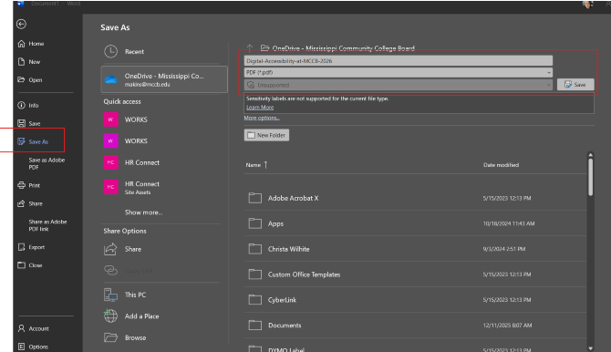This screenshot has height=352, width=611.
Task: Click date 12/11/2025 8:07 AM of Documents
Action: [x=507, y=326]
